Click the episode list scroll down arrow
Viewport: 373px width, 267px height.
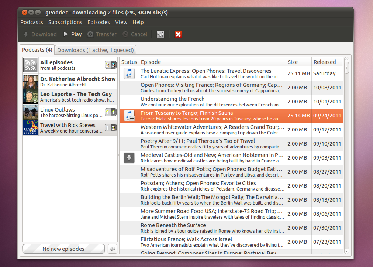coord(346,251)
